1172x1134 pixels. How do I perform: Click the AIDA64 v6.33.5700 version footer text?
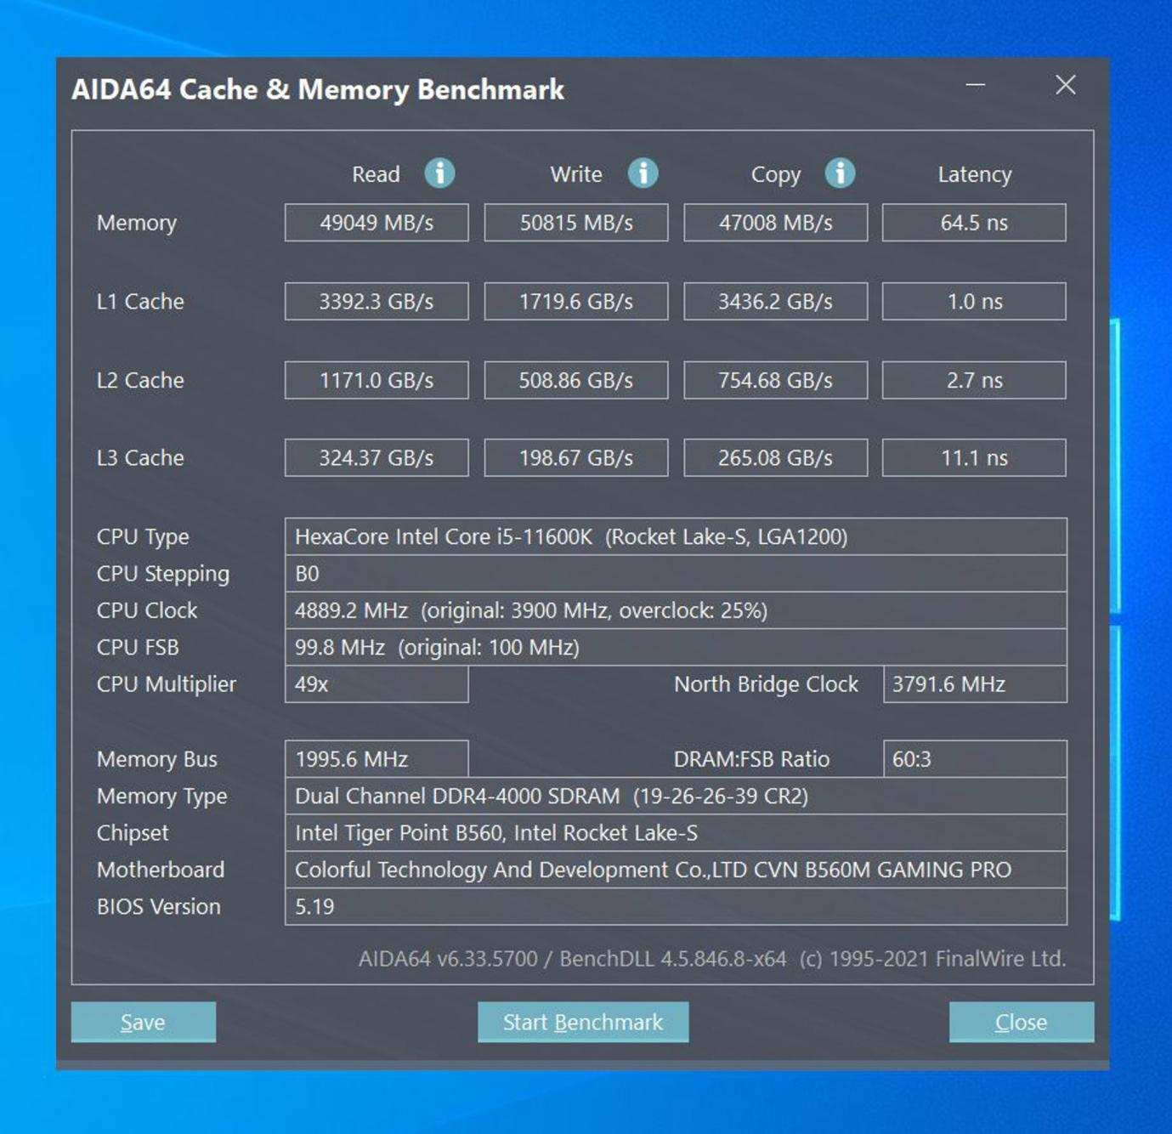tap(712, 959)
